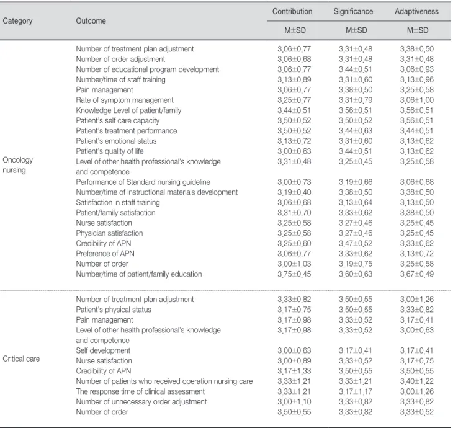The height and width of the screenshot is (428, 453).
Task: Click Significance value 3.31±0.79
Action: point(356,100)
